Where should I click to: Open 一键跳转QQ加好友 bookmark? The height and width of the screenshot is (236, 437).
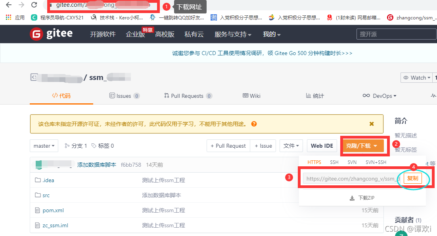[x=177, y=17]
